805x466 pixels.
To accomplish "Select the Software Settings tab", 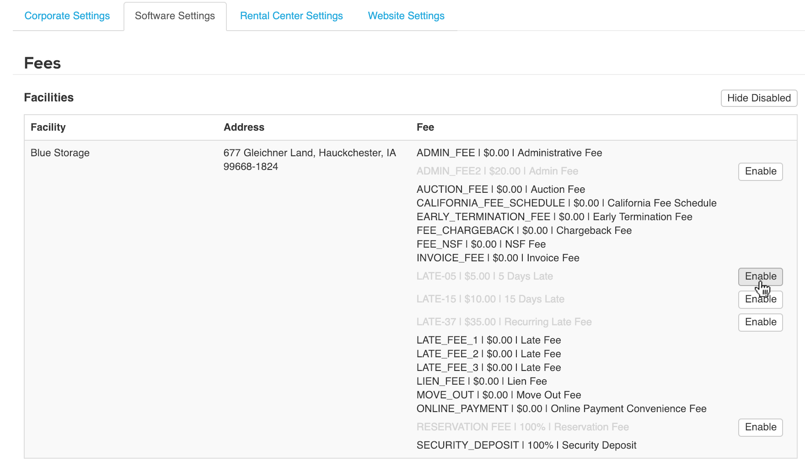I will coord(174,16).
